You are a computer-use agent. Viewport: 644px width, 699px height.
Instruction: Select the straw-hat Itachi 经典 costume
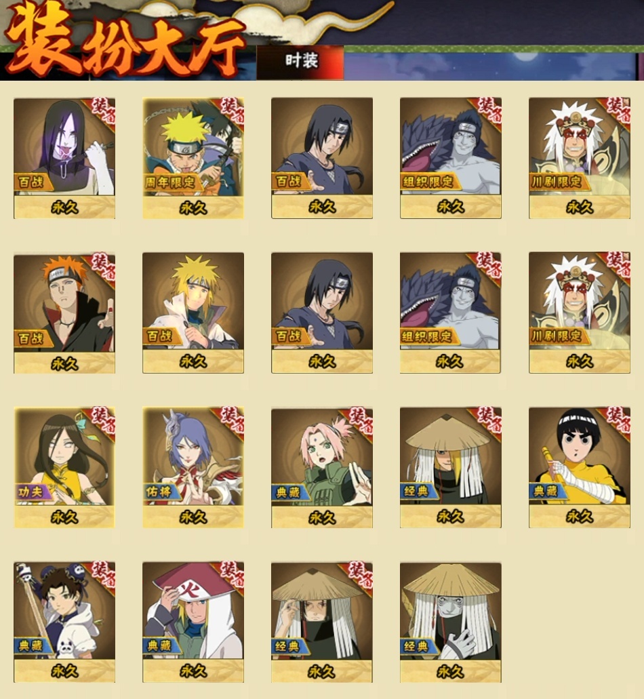(322, 622)
